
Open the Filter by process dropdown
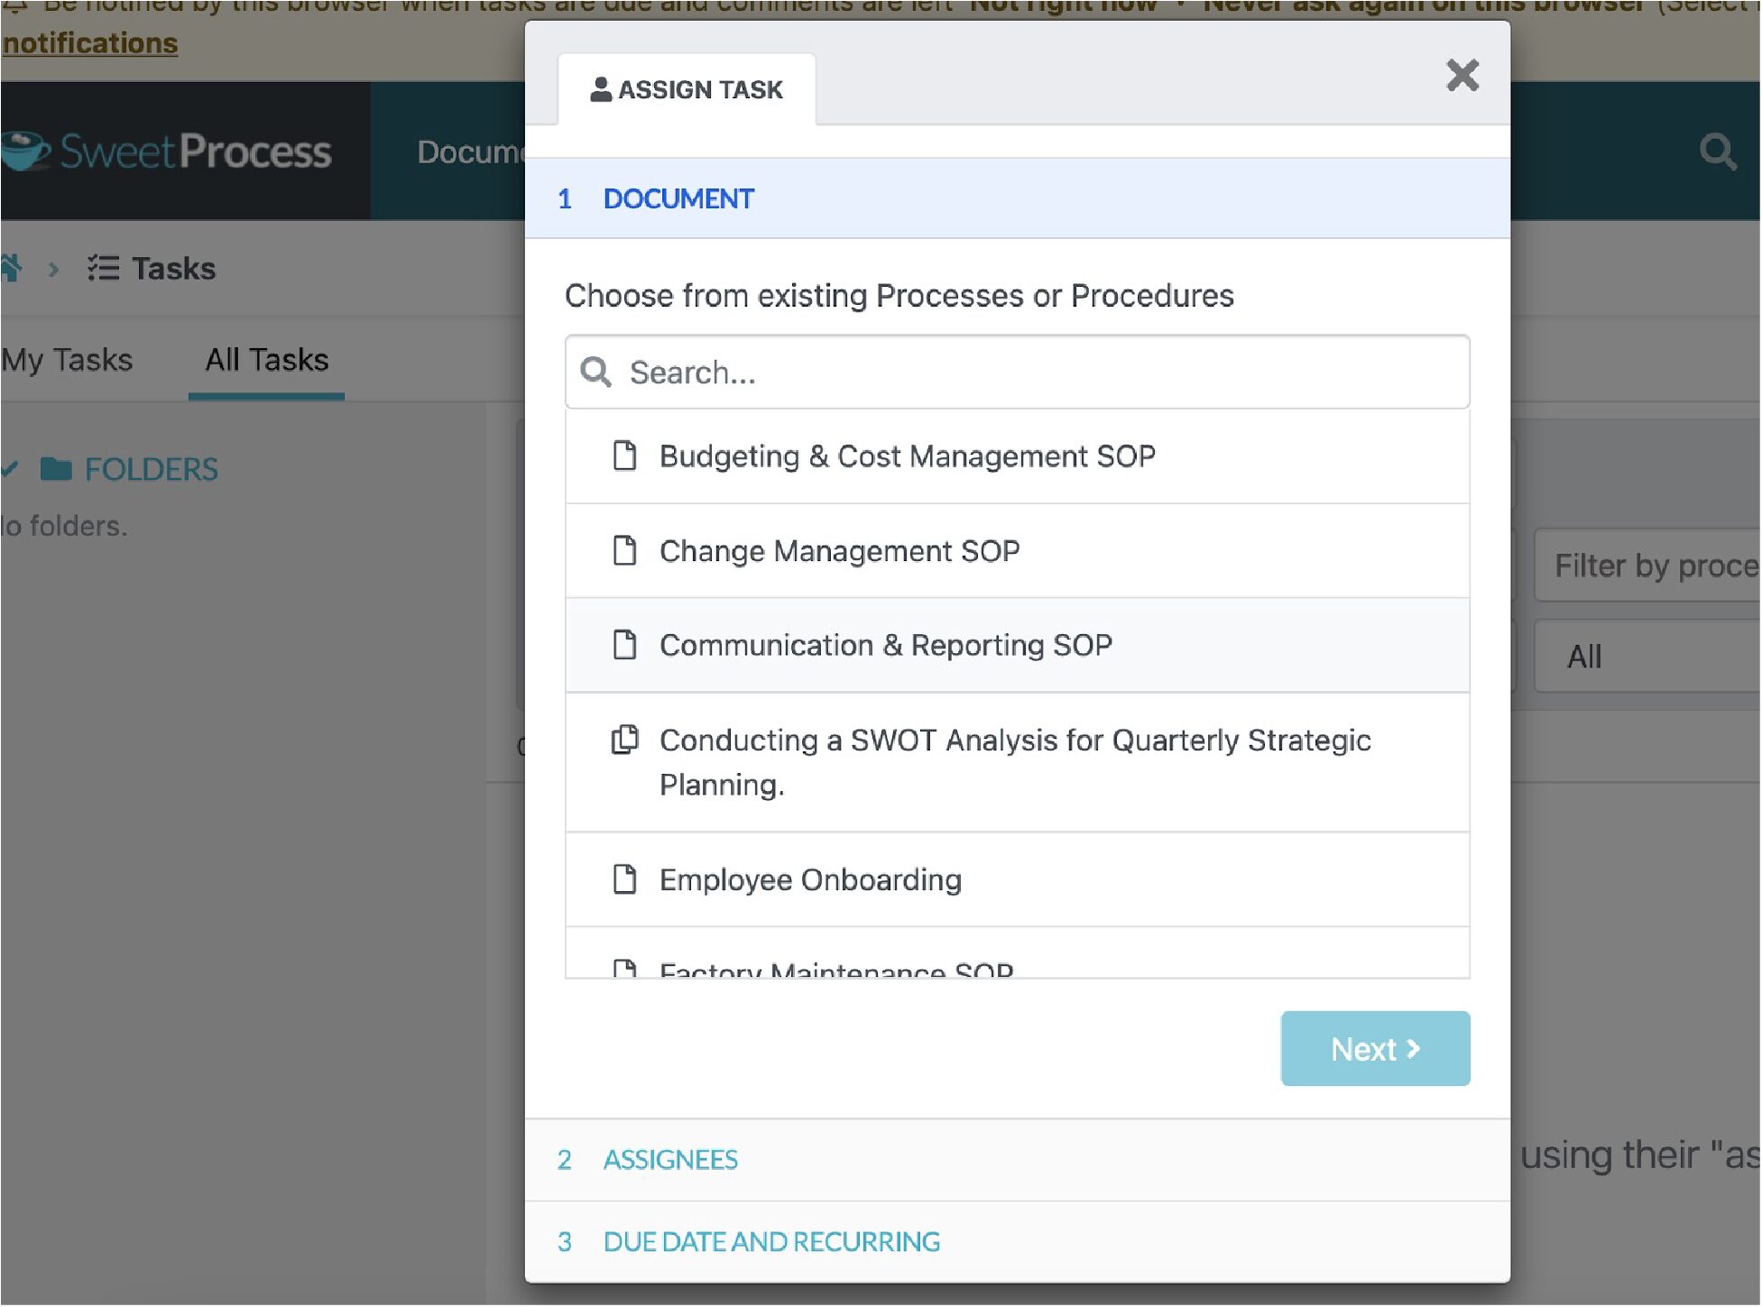pos(1647,566)
